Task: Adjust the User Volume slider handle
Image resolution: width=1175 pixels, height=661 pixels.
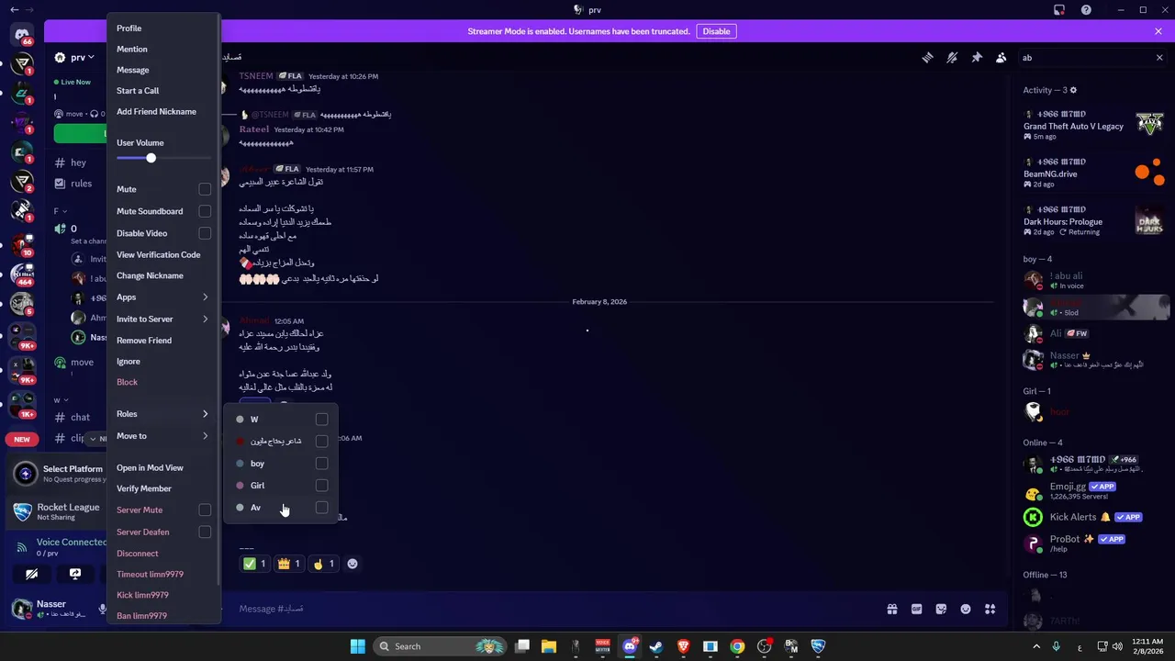Action: 151,158
